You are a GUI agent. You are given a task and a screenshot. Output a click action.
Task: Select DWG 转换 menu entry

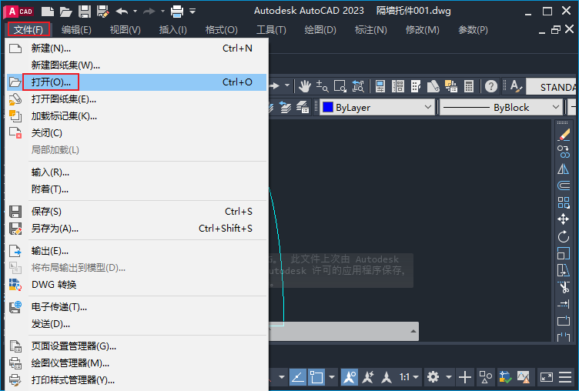[x=136, y=285]
